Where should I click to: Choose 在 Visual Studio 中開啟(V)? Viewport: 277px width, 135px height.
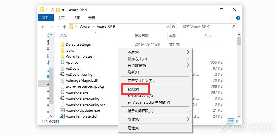155,102
